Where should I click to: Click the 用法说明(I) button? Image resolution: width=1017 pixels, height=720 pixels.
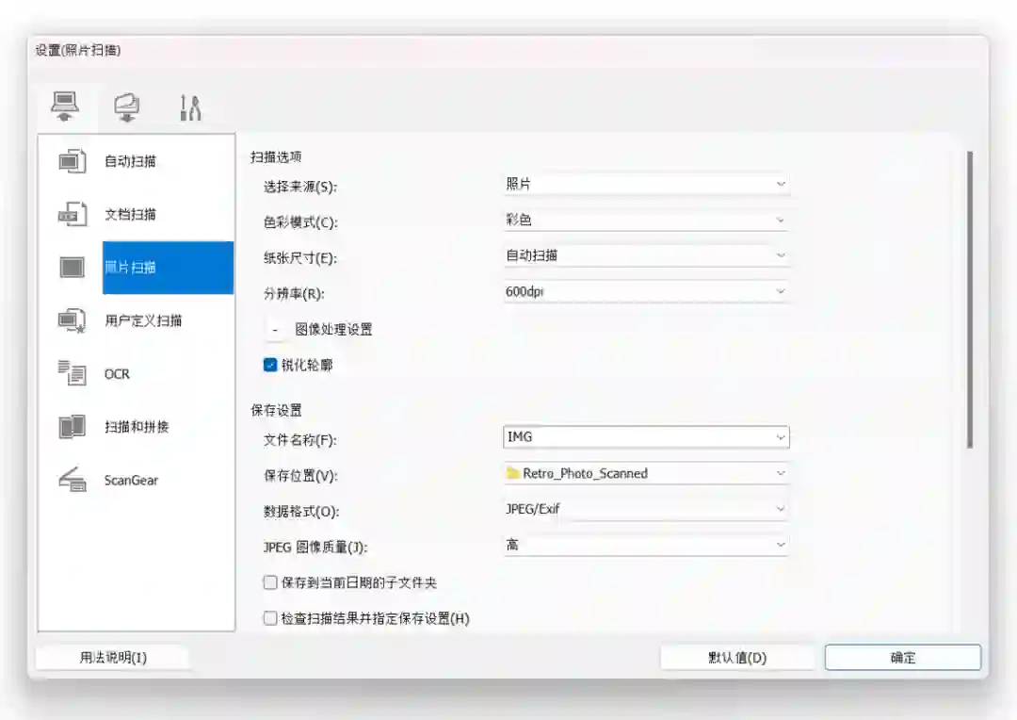[113, 658]
